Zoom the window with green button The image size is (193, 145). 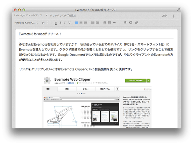tap(24, 10)
